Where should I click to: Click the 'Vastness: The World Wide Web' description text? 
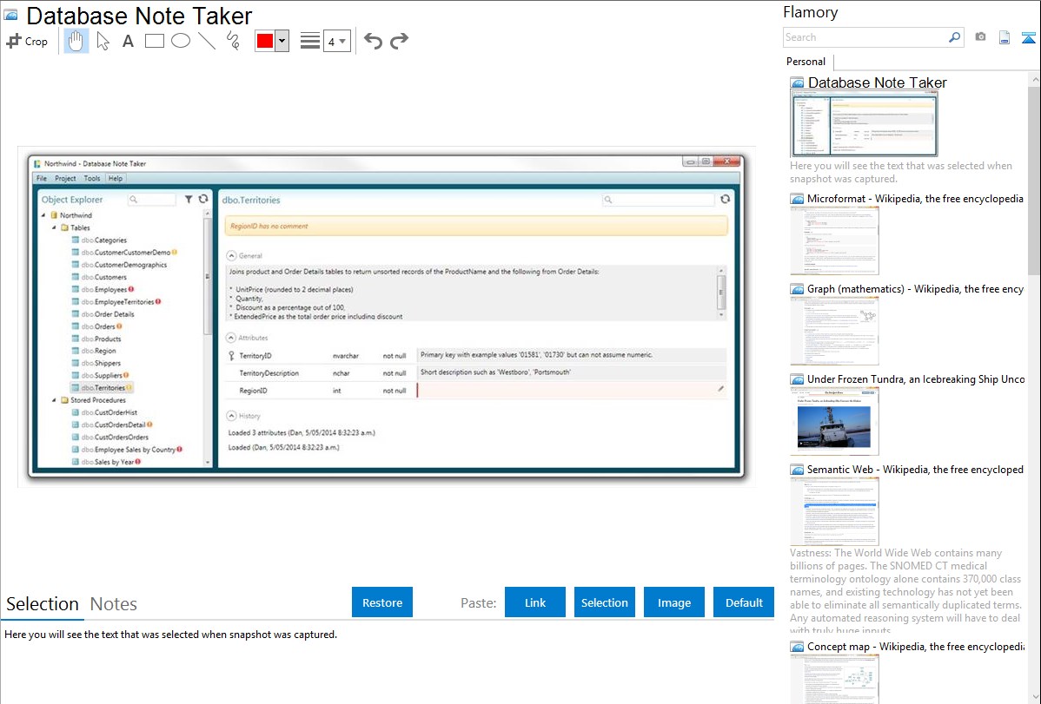(x=906, y=591)
